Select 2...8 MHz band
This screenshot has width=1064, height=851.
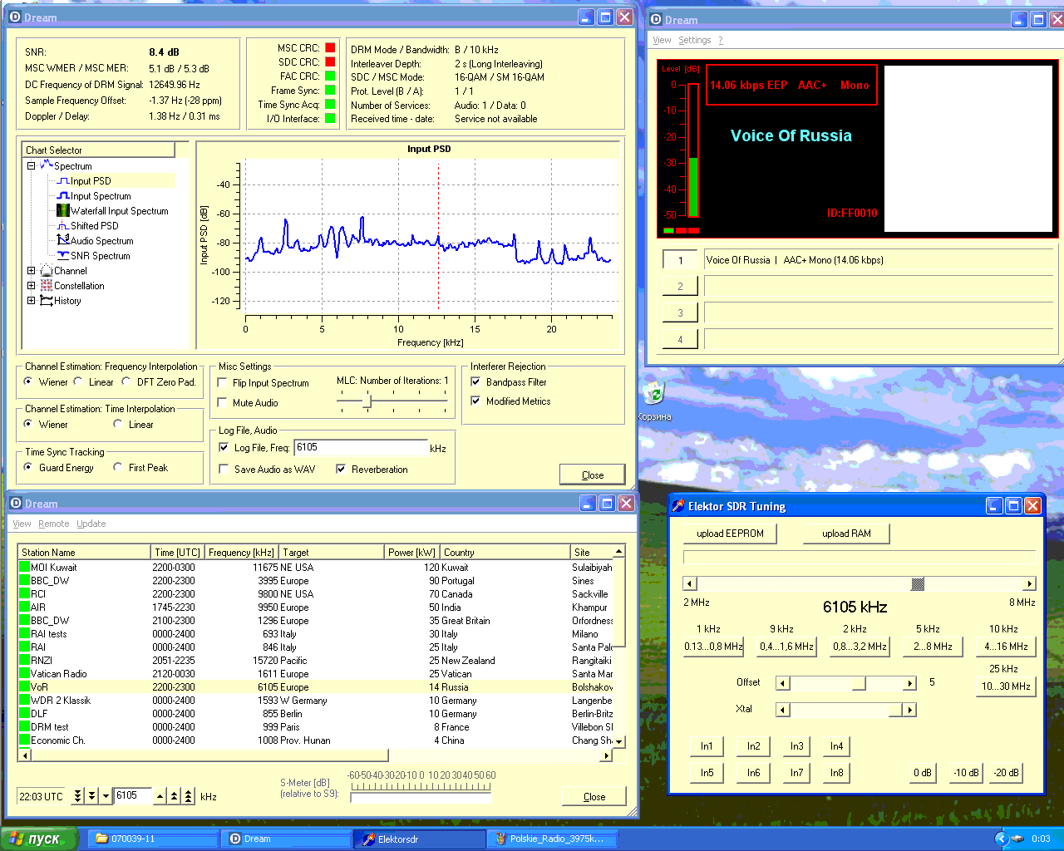[933, 647]
